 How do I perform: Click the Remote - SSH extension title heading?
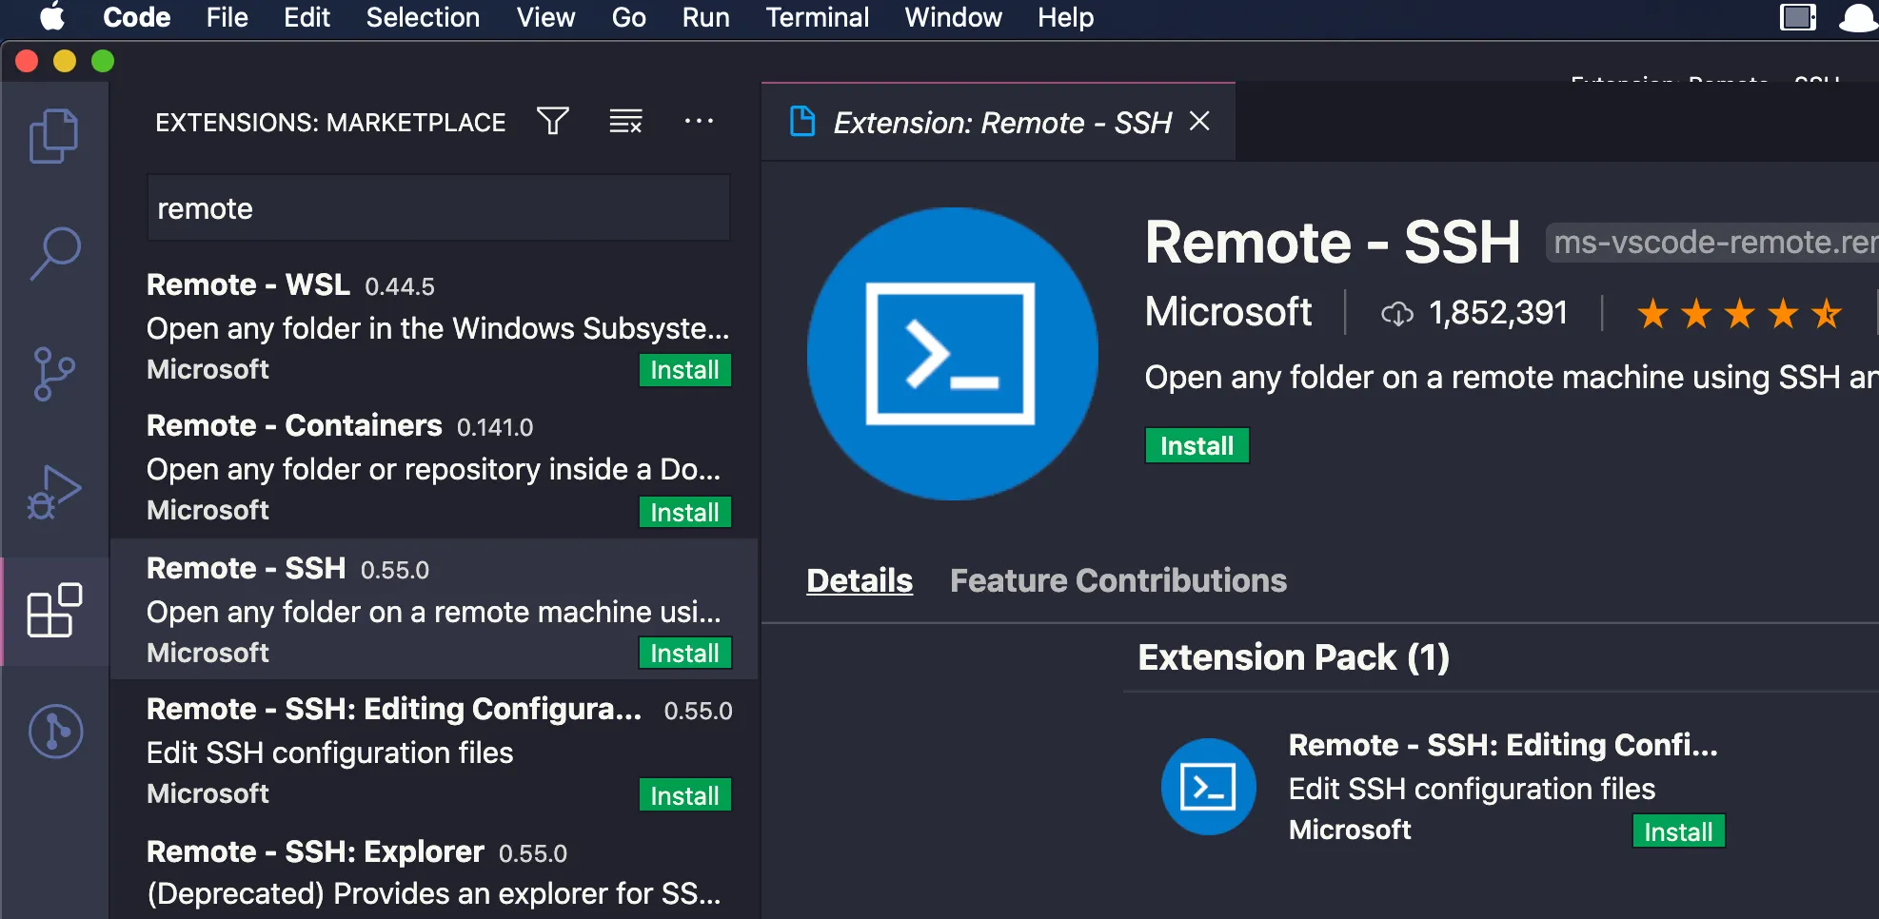click(1333, 242)
